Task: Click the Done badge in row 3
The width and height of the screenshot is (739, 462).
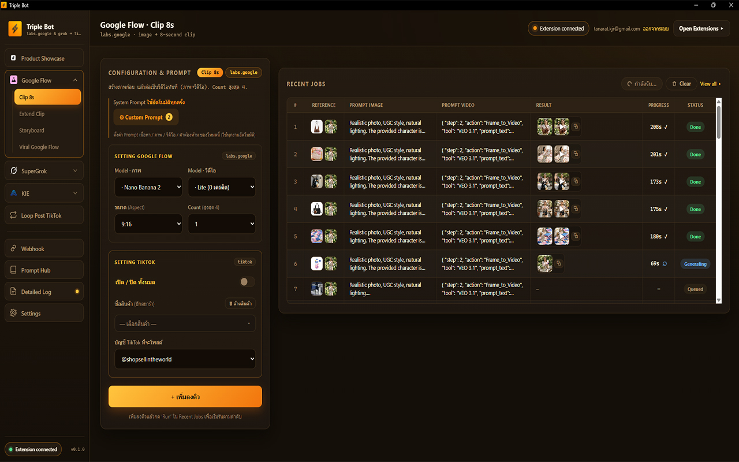Action: point(695,181)
